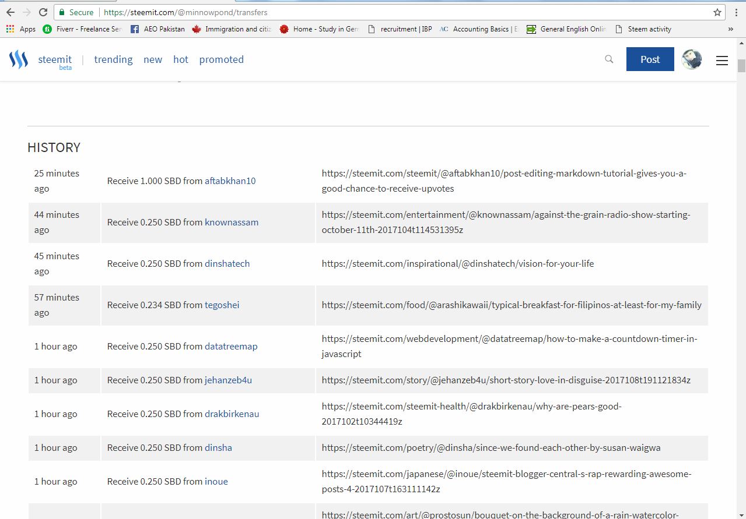The image size is (746, 519).
Task: Click the green Secure padlock icon
Action: click(62, 12)
